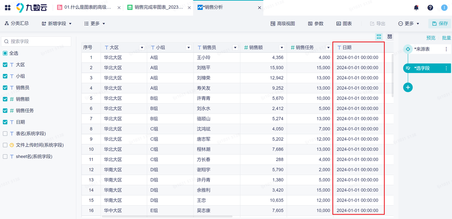Click the 序号 column header

coord(91,47)
